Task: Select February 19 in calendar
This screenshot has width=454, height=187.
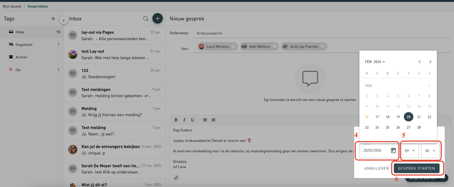Action: tap(398, 117)
